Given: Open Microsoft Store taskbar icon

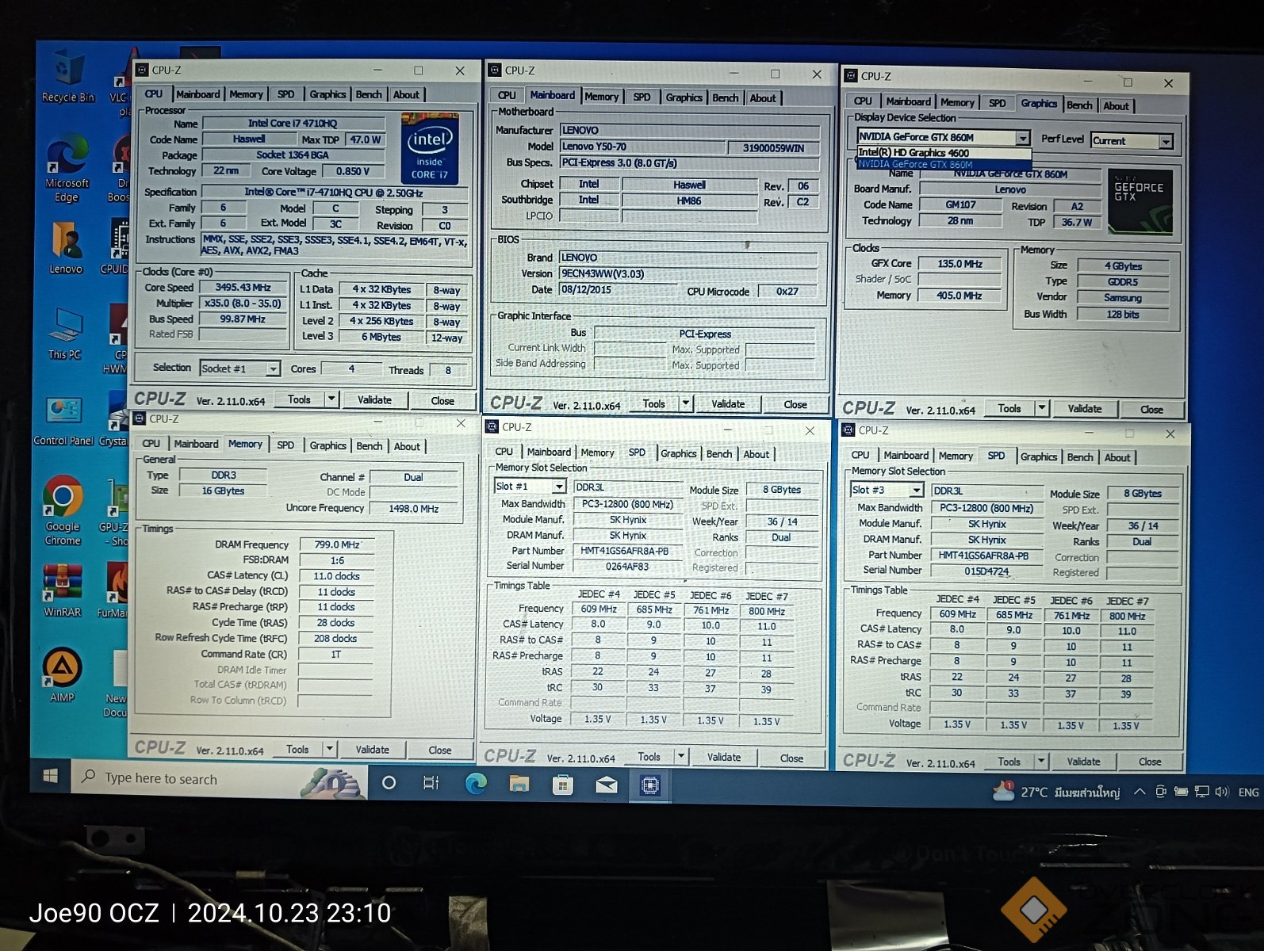Looking at the screenshot, I should point(563,785).
